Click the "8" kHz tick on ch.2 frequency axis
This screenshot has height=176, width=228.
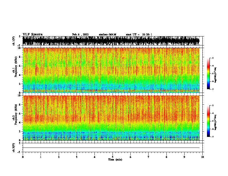coord(20,105)
